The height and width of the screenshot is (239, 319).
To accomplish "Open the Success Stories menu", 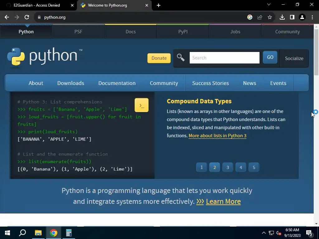I will pos(211,83).
